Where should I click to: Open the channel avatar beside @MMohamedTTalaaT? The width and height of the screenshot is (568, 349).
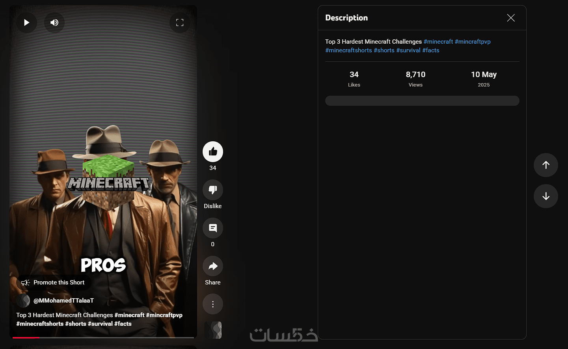23,301
